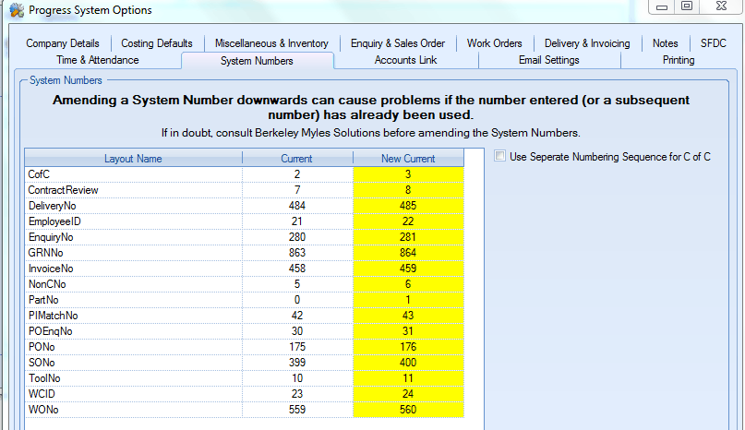Image resolution: width=745 pixels, height=430 pixels.
Task: Open the Miscellaneous & Inventory tab
Action: (x=271, y=43)
